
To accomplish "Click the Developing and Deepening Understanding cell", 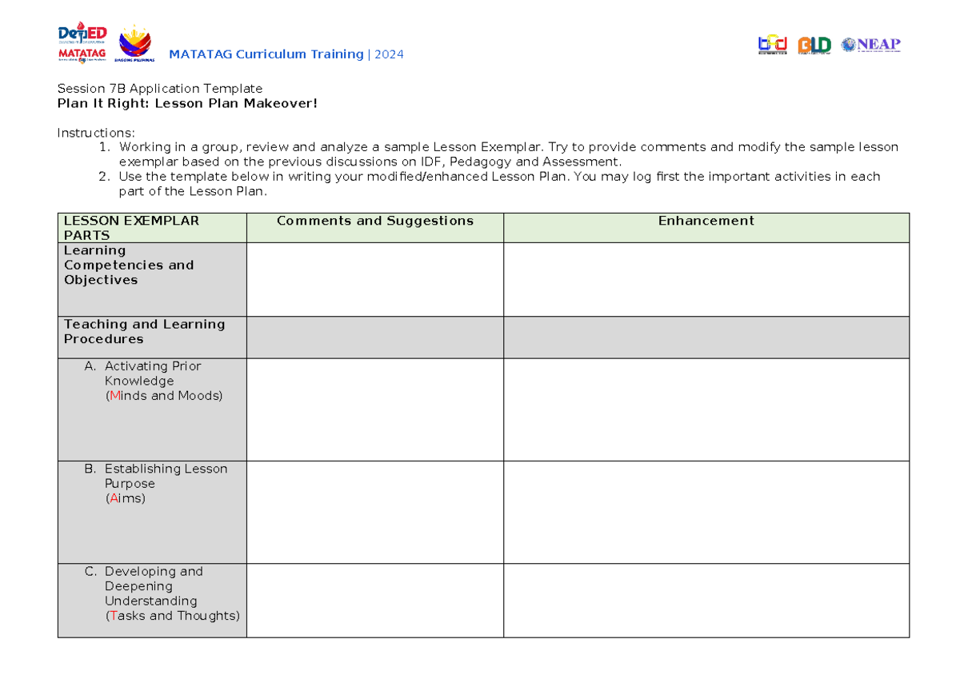I will [x=152, y=600].
